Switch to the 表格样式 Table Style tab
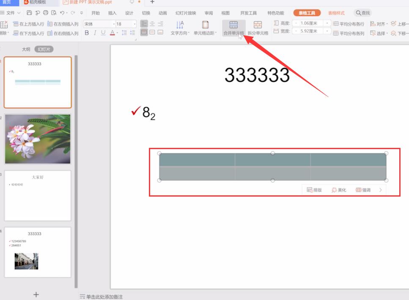The image size is (409, 300). click(x=336, y=13)
